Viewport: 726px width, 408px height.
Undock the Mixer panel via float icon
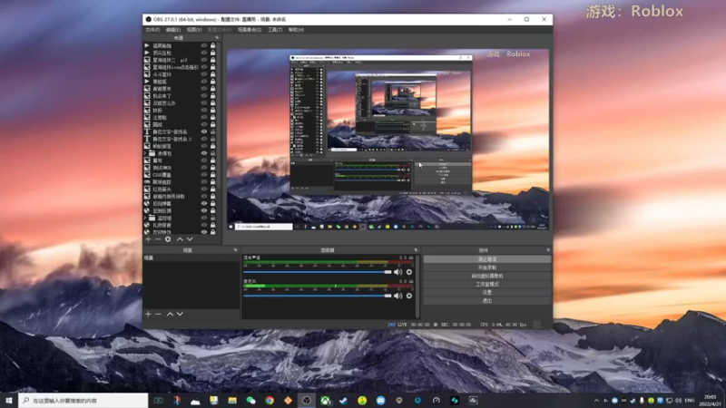pos(416,250)
